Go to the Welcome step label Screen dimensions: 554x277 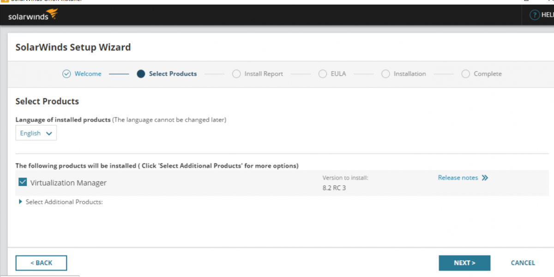click(88, 74)
